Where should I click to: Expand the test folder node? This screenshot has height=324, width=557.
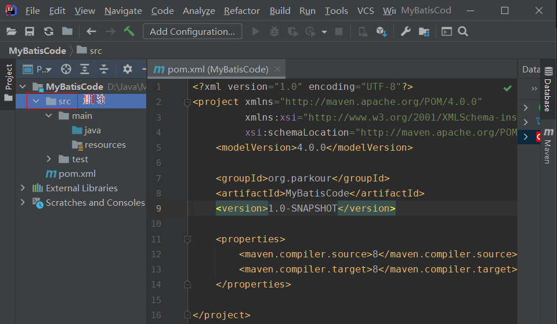click(49, 159)
